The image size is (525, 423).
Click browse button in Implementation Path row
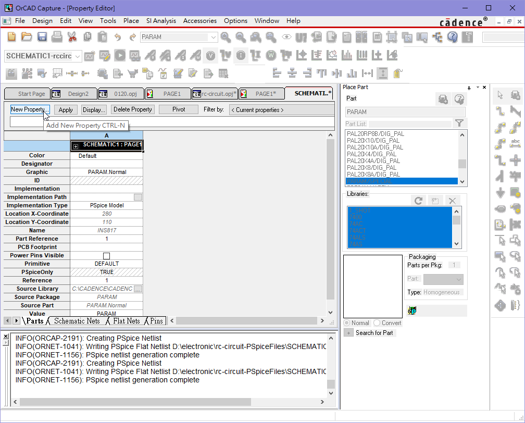coord(138,197)
